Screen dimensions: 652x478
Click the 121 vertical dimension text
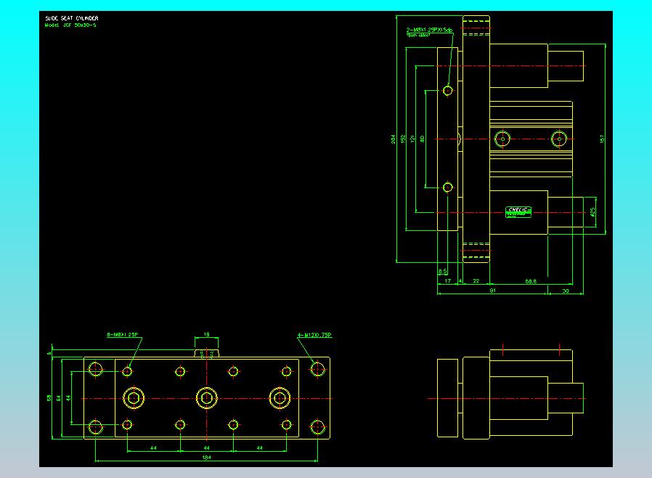click(412, 138)
